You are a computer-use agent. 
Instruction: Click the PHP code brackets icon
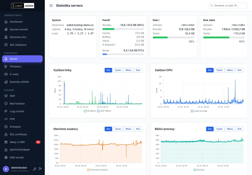click(x=6, y=119)
